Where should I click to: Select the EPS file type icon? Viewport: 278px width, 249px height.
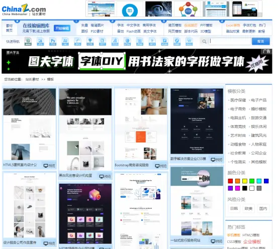(x=77, y=42)
